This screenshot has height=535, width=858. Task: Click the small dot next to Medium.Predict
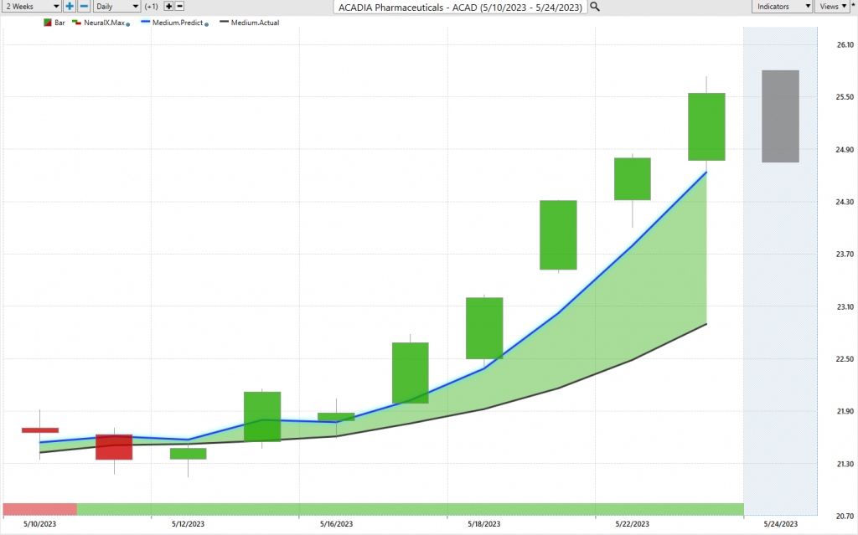point(206,24)
